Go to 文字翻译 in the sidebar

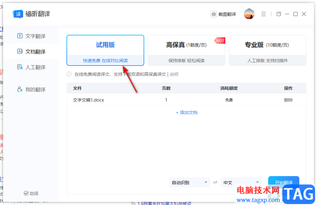[31, 36]
